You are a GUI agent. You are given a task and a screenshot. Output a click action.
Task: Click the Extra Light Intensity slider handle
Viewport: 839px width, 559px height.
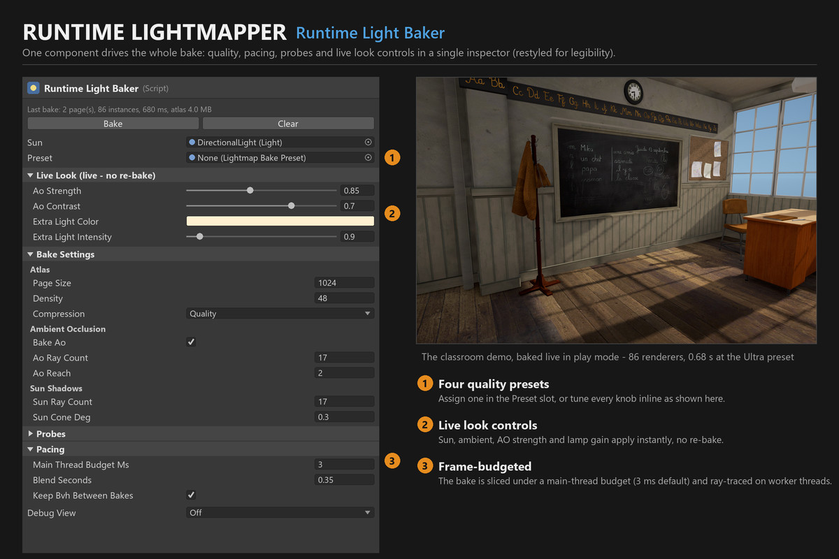click(200, 236)
